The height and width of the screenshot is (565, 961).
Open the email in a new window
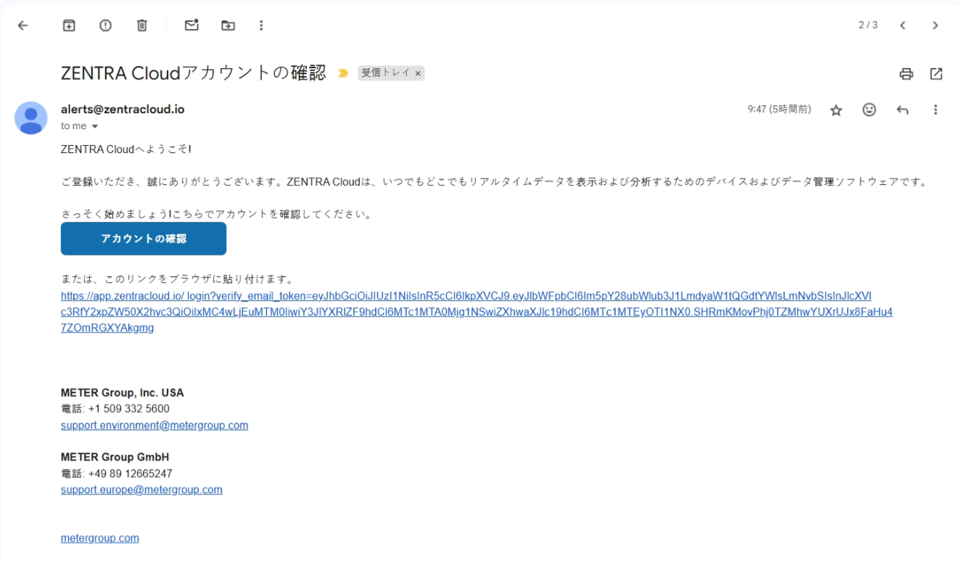tap(936, 73)
